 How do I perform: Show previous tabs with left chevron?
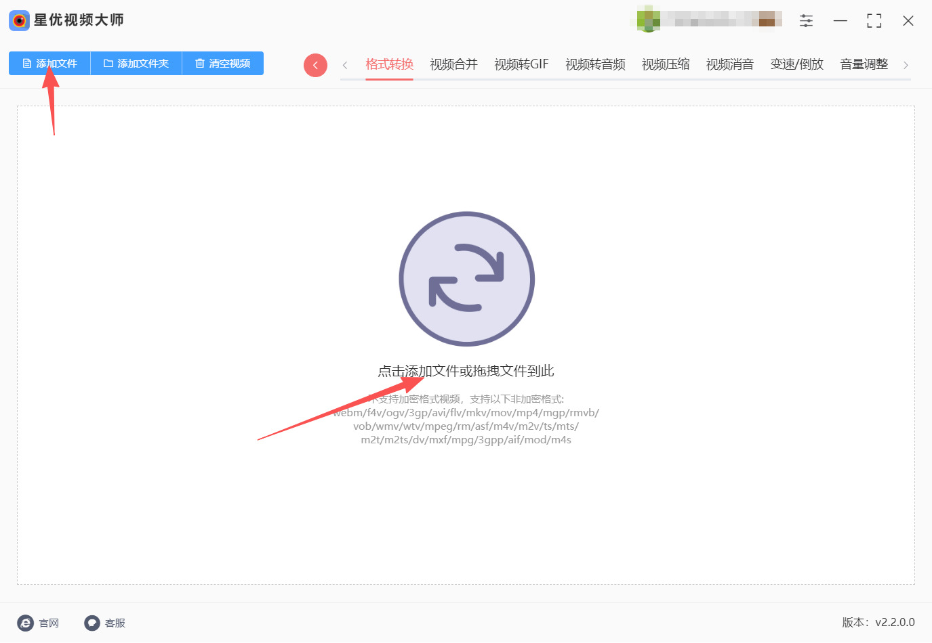click(345, 65)
